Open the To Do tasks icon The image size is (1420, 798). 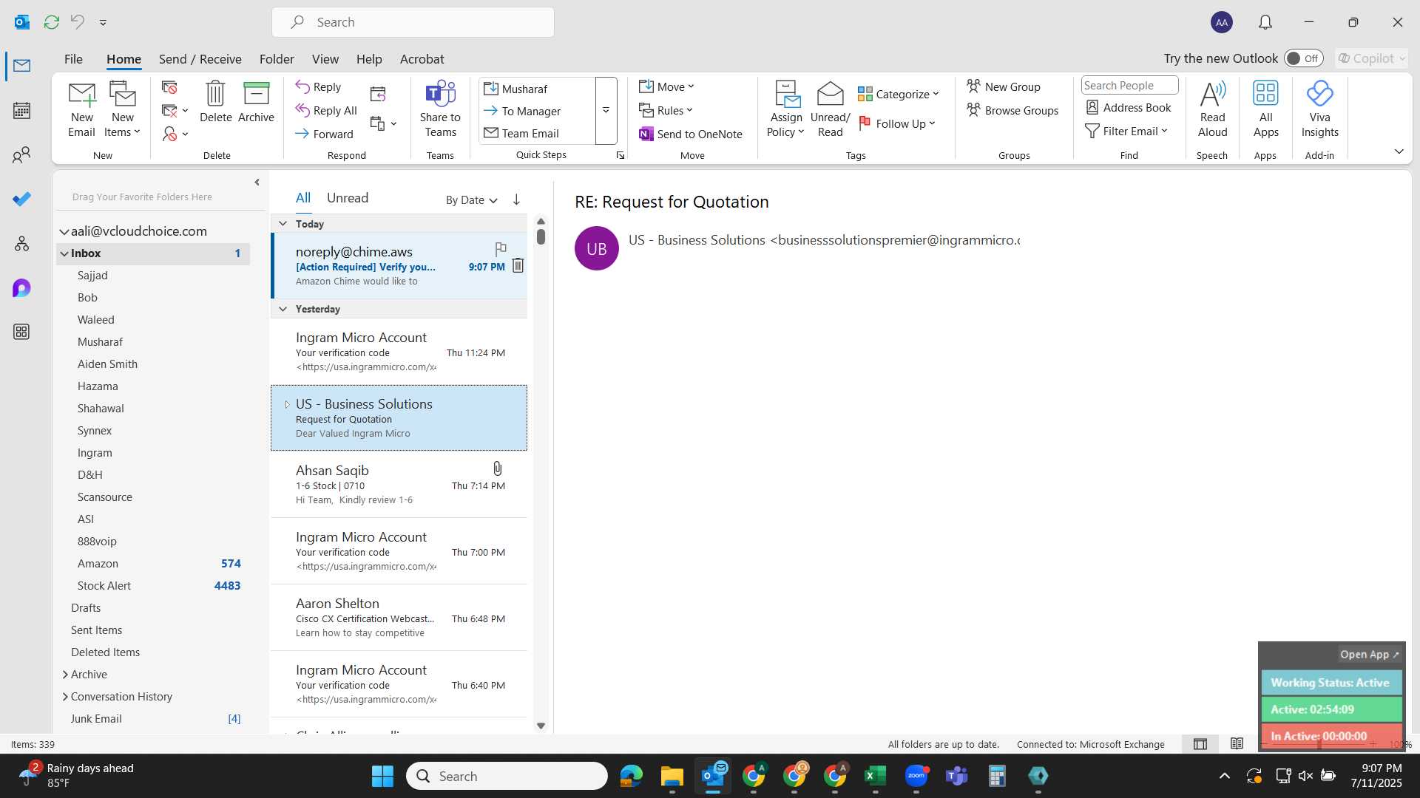click(x=21, y=199)
